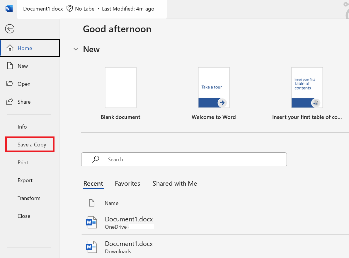
Task: Click the Blank document label
Action: point(121,117)
